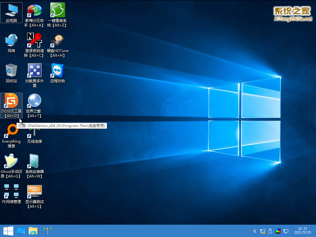This screenshot has height=237, width=316.
Task: Open File Explorer from the taskbar
Action: 33,231
